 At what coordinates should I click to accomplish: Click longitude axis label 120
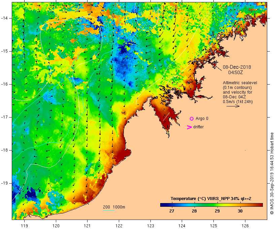point(56,226)
